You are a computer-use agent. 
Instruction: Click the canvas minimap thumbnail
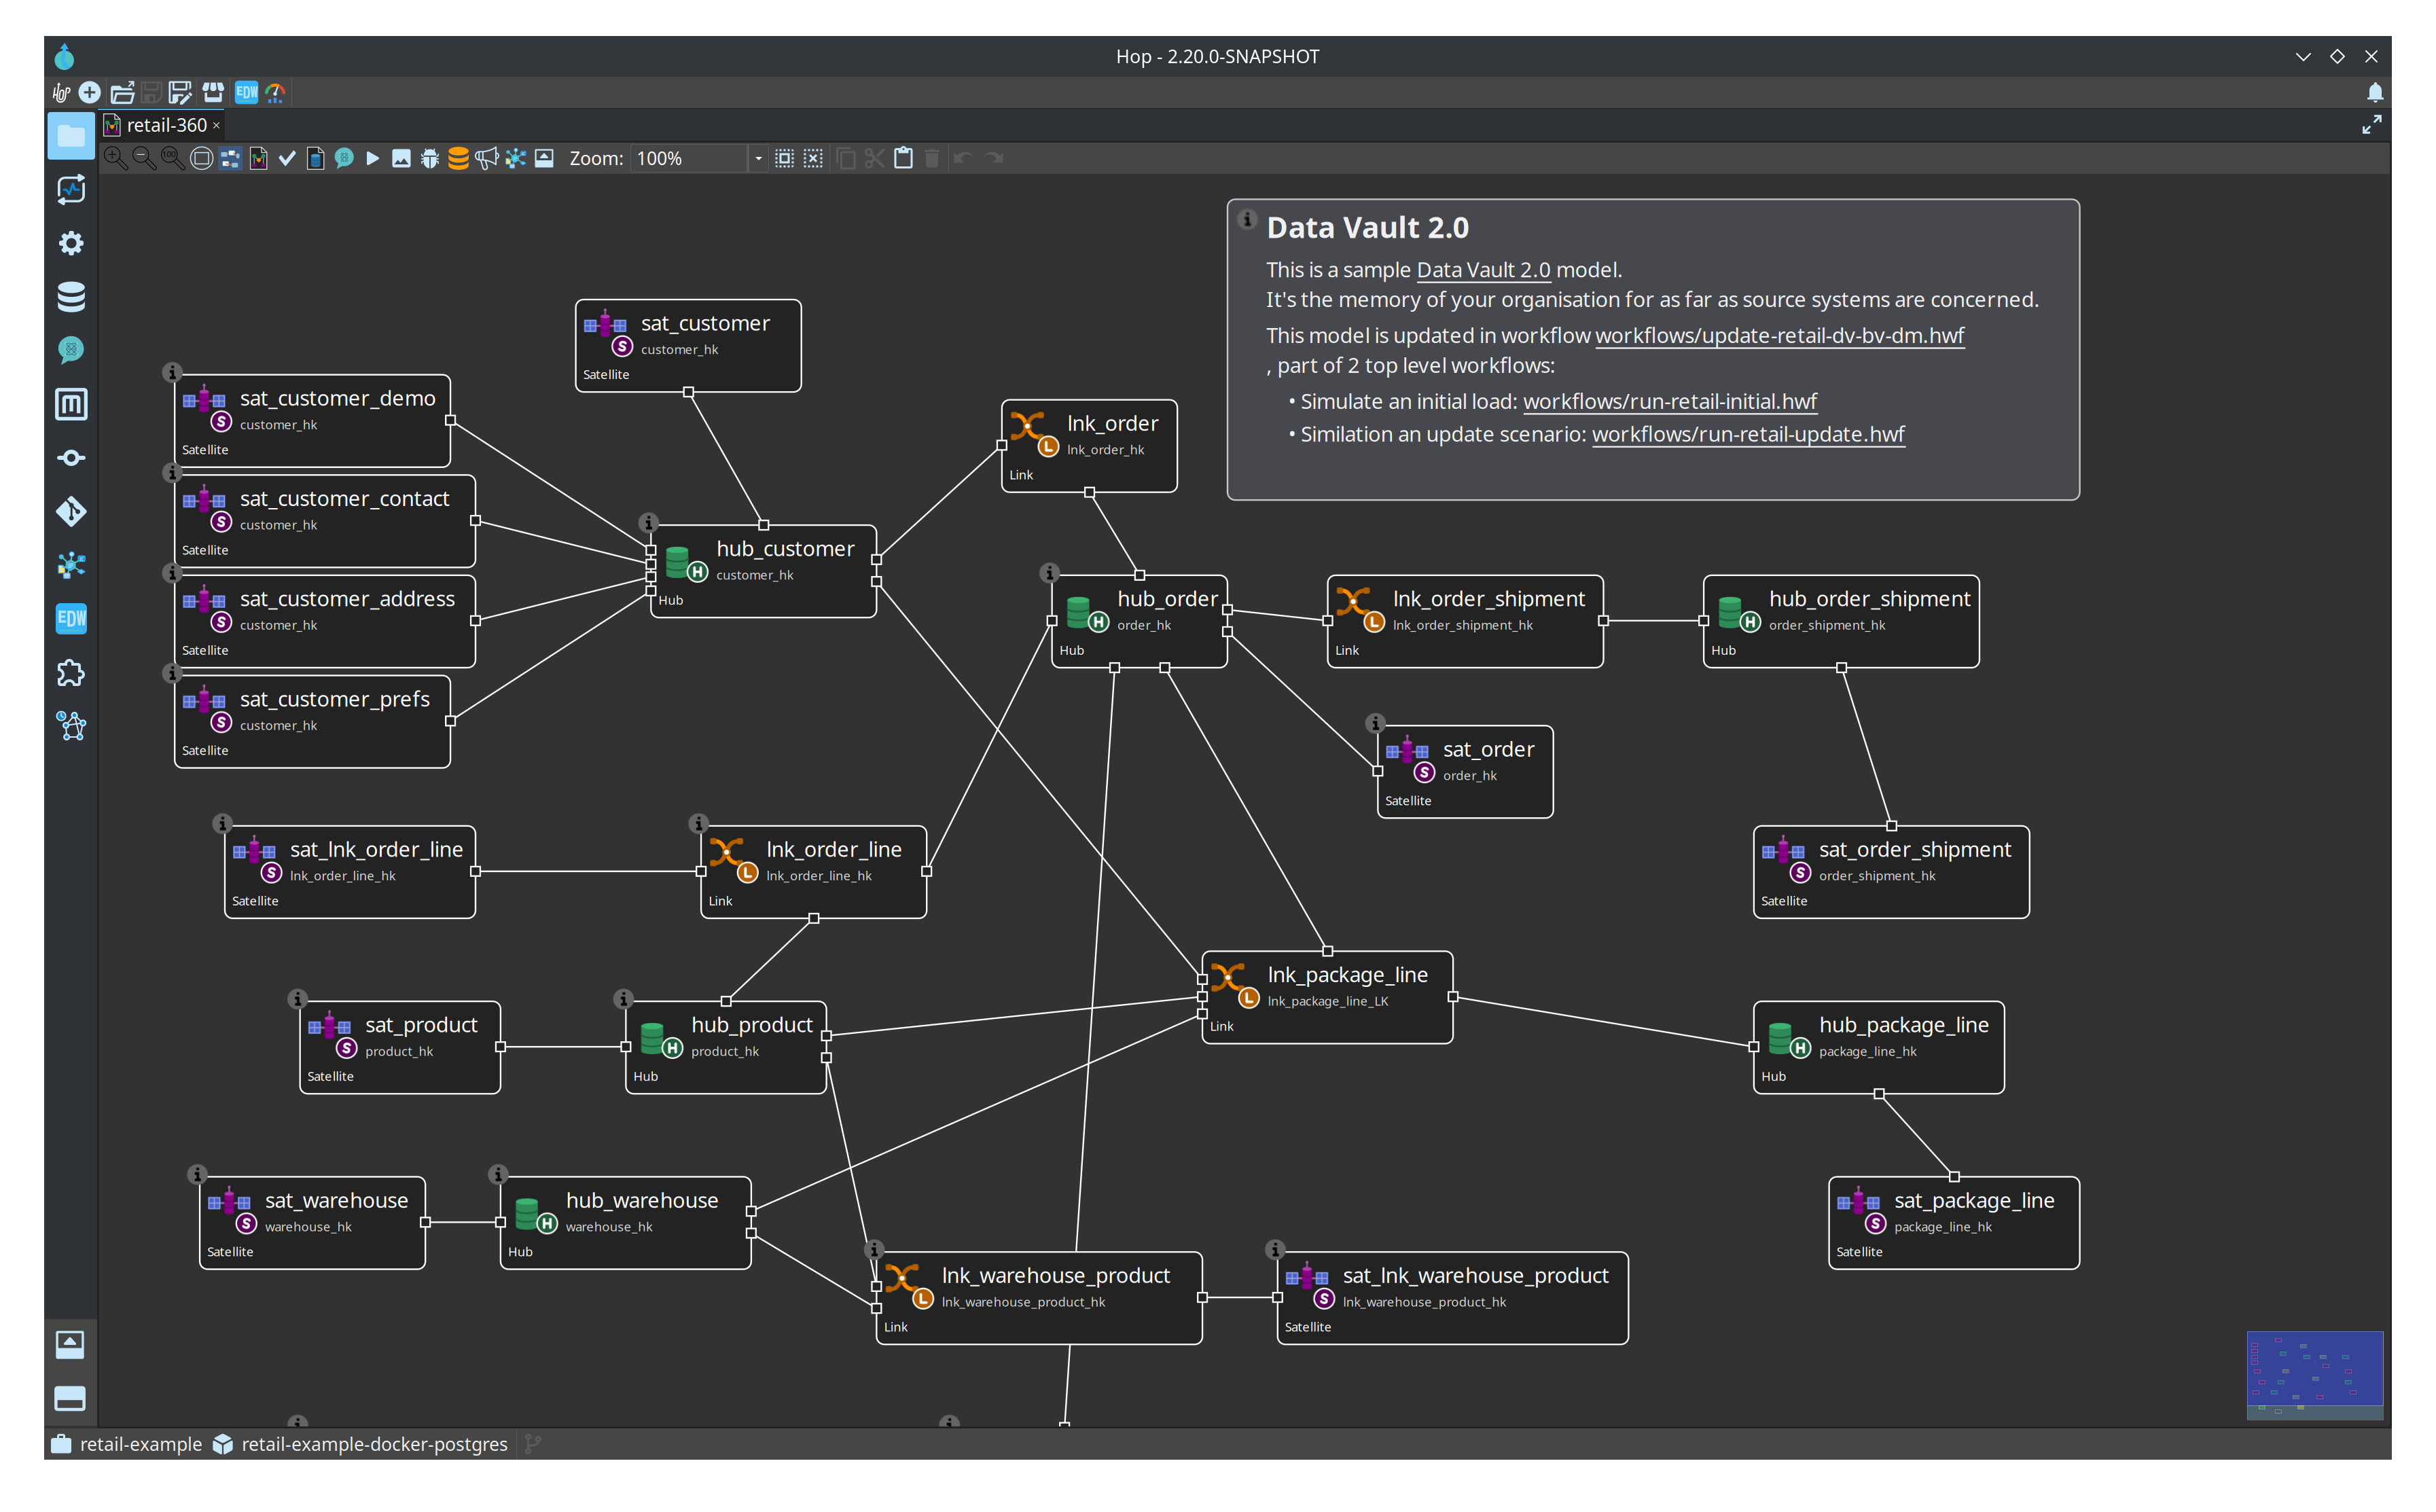[2315, 1375]
